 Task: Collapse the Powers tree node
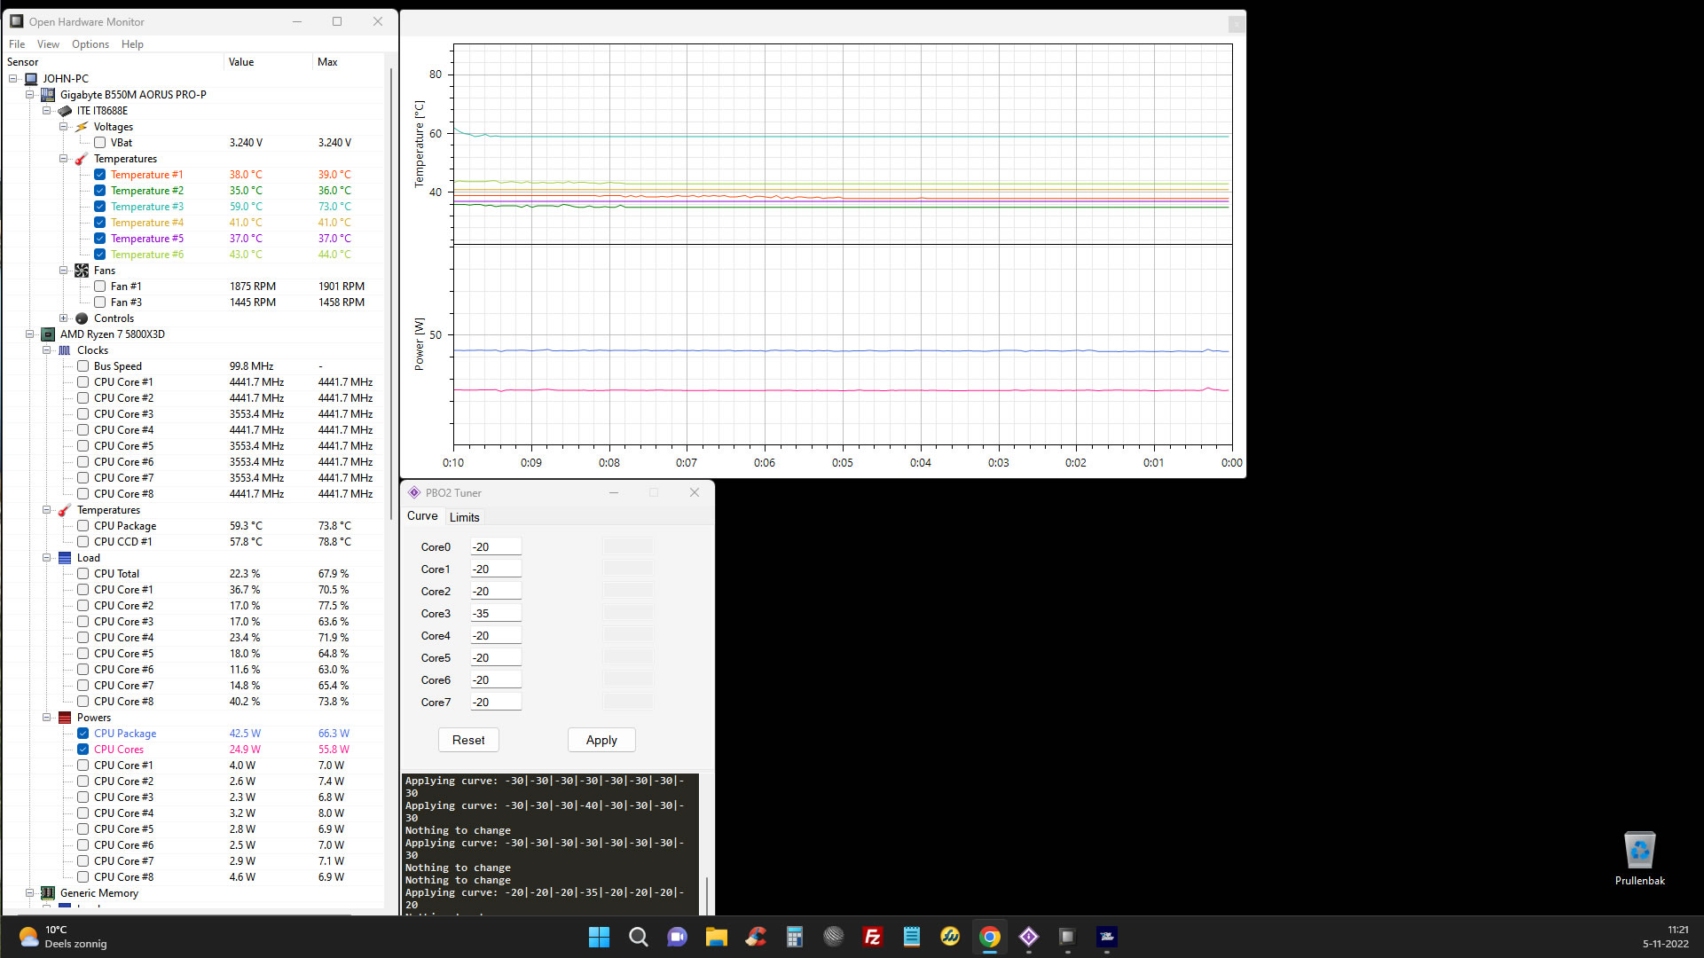point(47,718)
